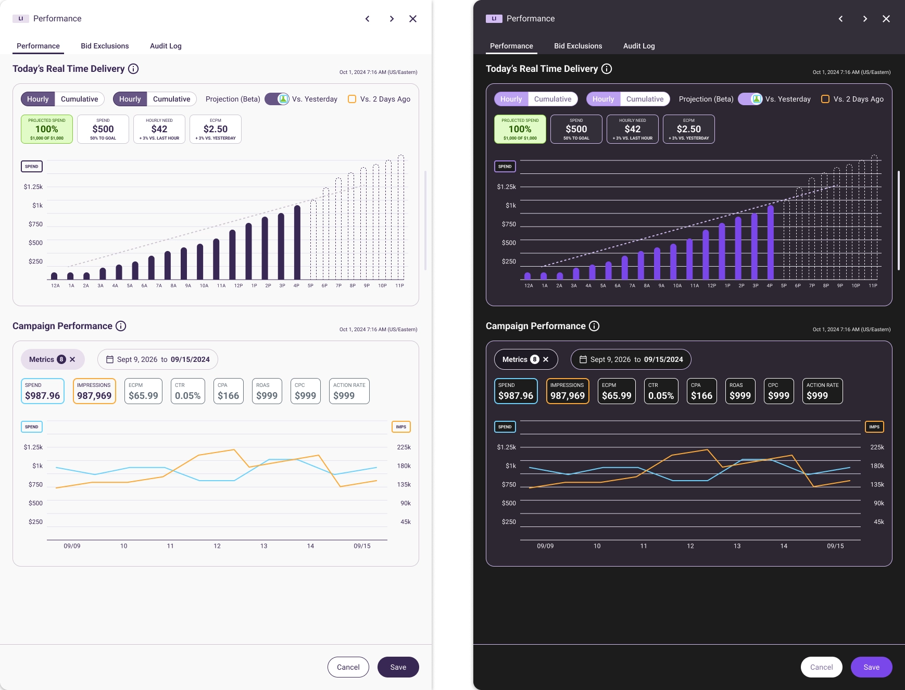Select Hourly on the second comparison toggle
Screen dimensions: 905x690
pos(130,99)
